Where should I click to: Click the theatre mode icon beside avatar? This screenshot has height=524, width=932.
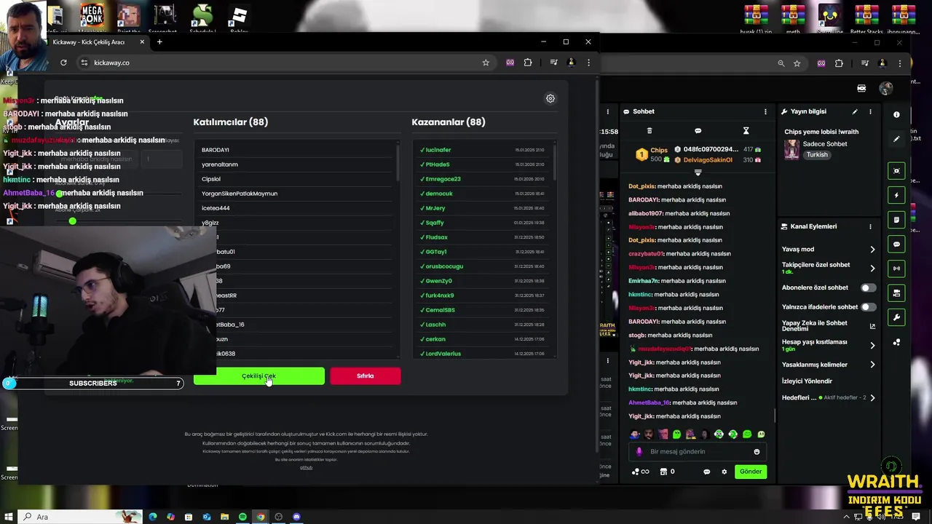coord(861,88)
